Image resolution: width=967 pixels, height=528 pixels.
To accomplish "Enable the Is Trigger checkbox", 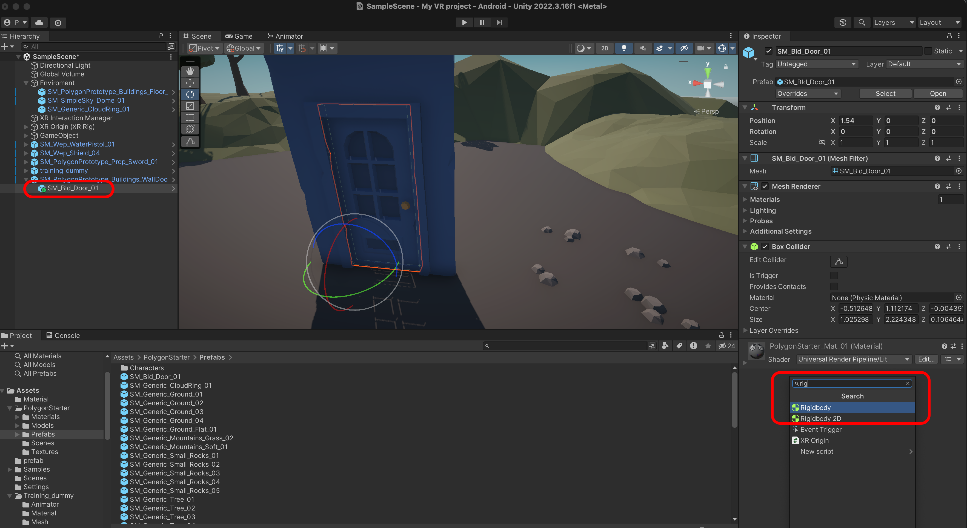I will point(834,276).
